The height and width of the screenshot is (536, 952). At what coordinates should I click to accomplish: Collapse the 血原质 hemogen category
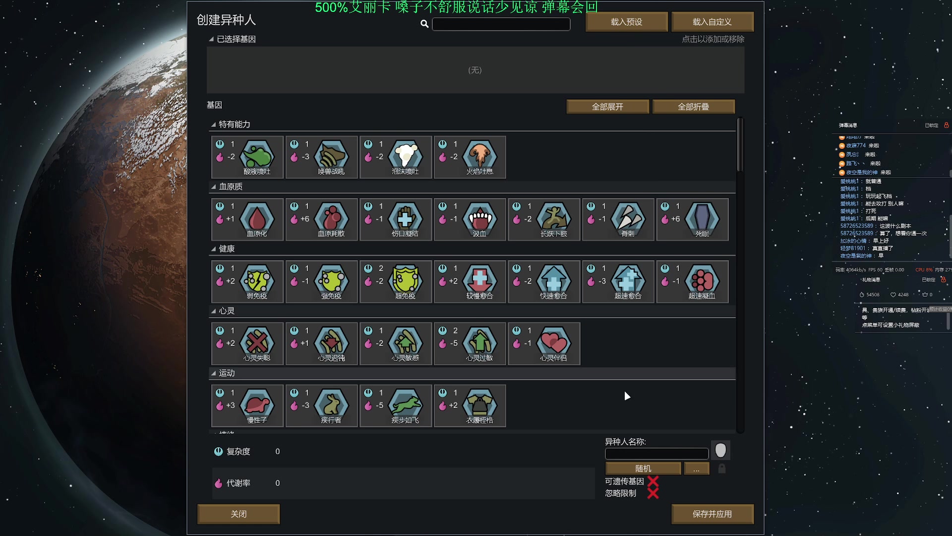click(213, 187)
